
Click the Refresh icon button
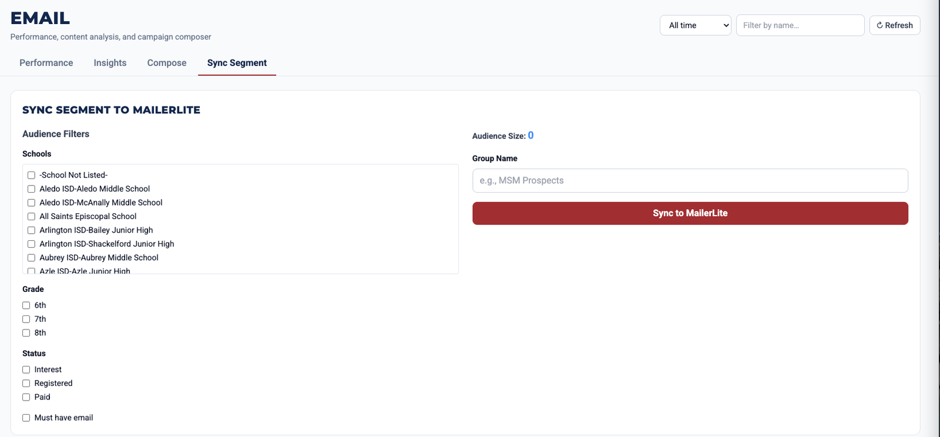pos(894,25)
